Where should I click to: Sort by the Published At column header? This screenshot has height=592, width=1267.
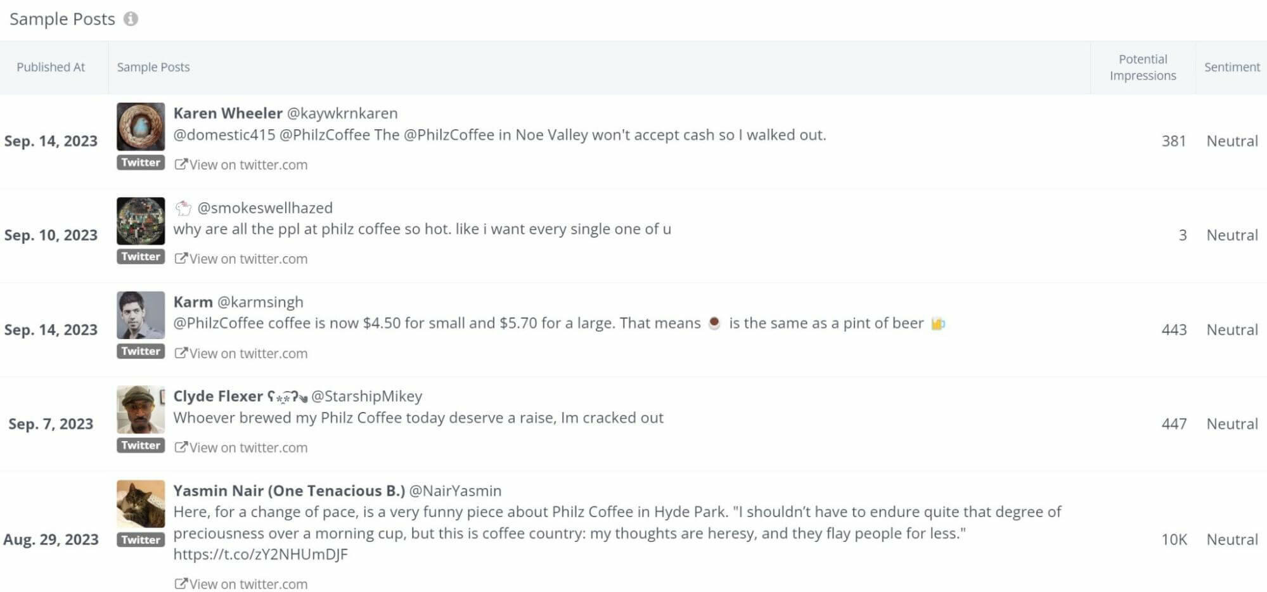(51, 67)
